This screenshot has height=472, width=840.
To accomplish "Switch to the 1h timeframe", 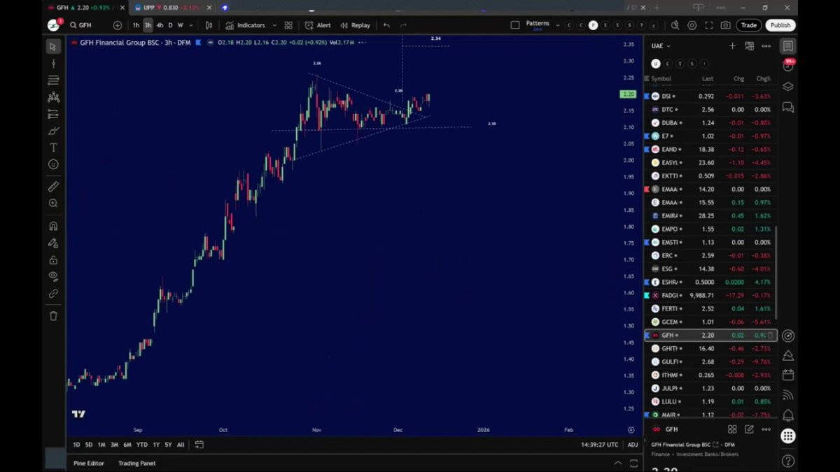I will click(136, 25).
